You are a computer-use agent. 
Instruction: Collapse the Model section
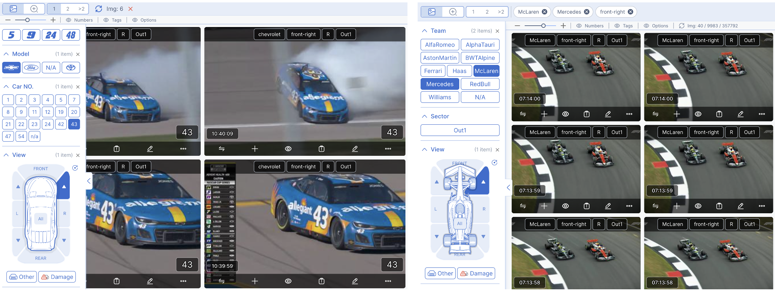pos(6,54)
